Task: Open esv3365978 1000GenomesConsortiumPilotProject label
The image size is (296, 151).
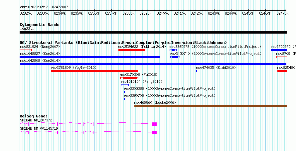Action: [x=215, y=47]
